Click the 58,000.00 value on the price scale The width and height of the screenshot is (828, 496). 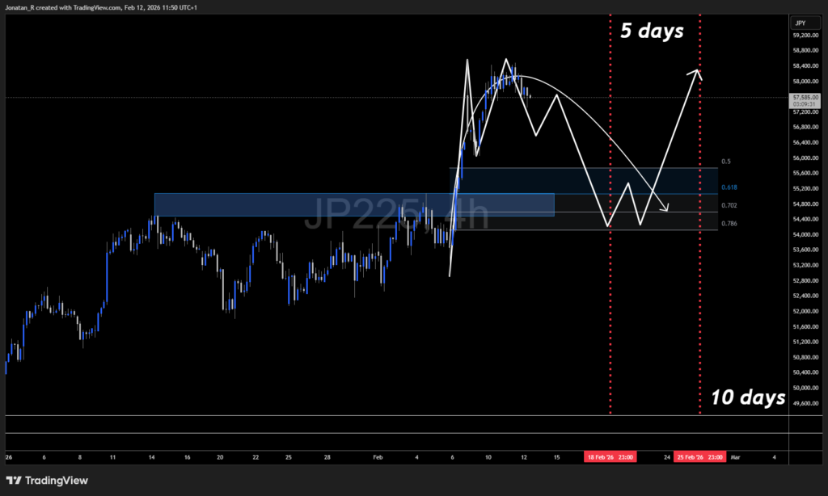pyautogui.click(x=805, y=81)
